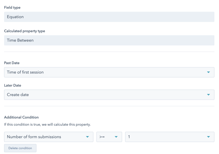Click the Field type label

12,8
